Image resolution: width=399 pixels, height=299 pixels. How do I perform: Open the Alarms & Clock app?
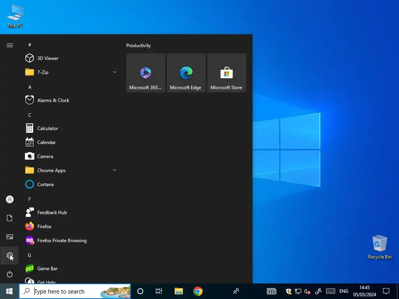71,100
